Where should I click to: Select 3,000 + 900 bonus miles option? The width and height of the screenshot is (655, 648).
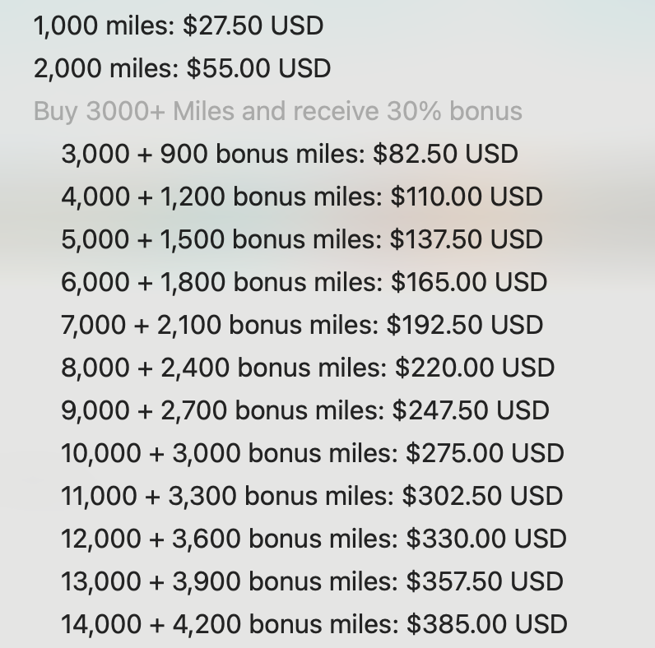[x=290, y=154]
